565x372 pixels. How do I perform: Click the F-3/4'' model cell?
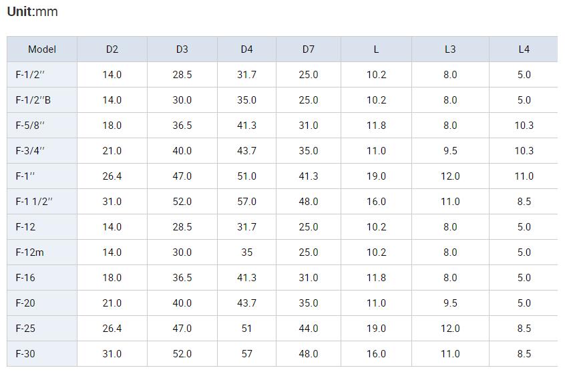click(42, 151)
